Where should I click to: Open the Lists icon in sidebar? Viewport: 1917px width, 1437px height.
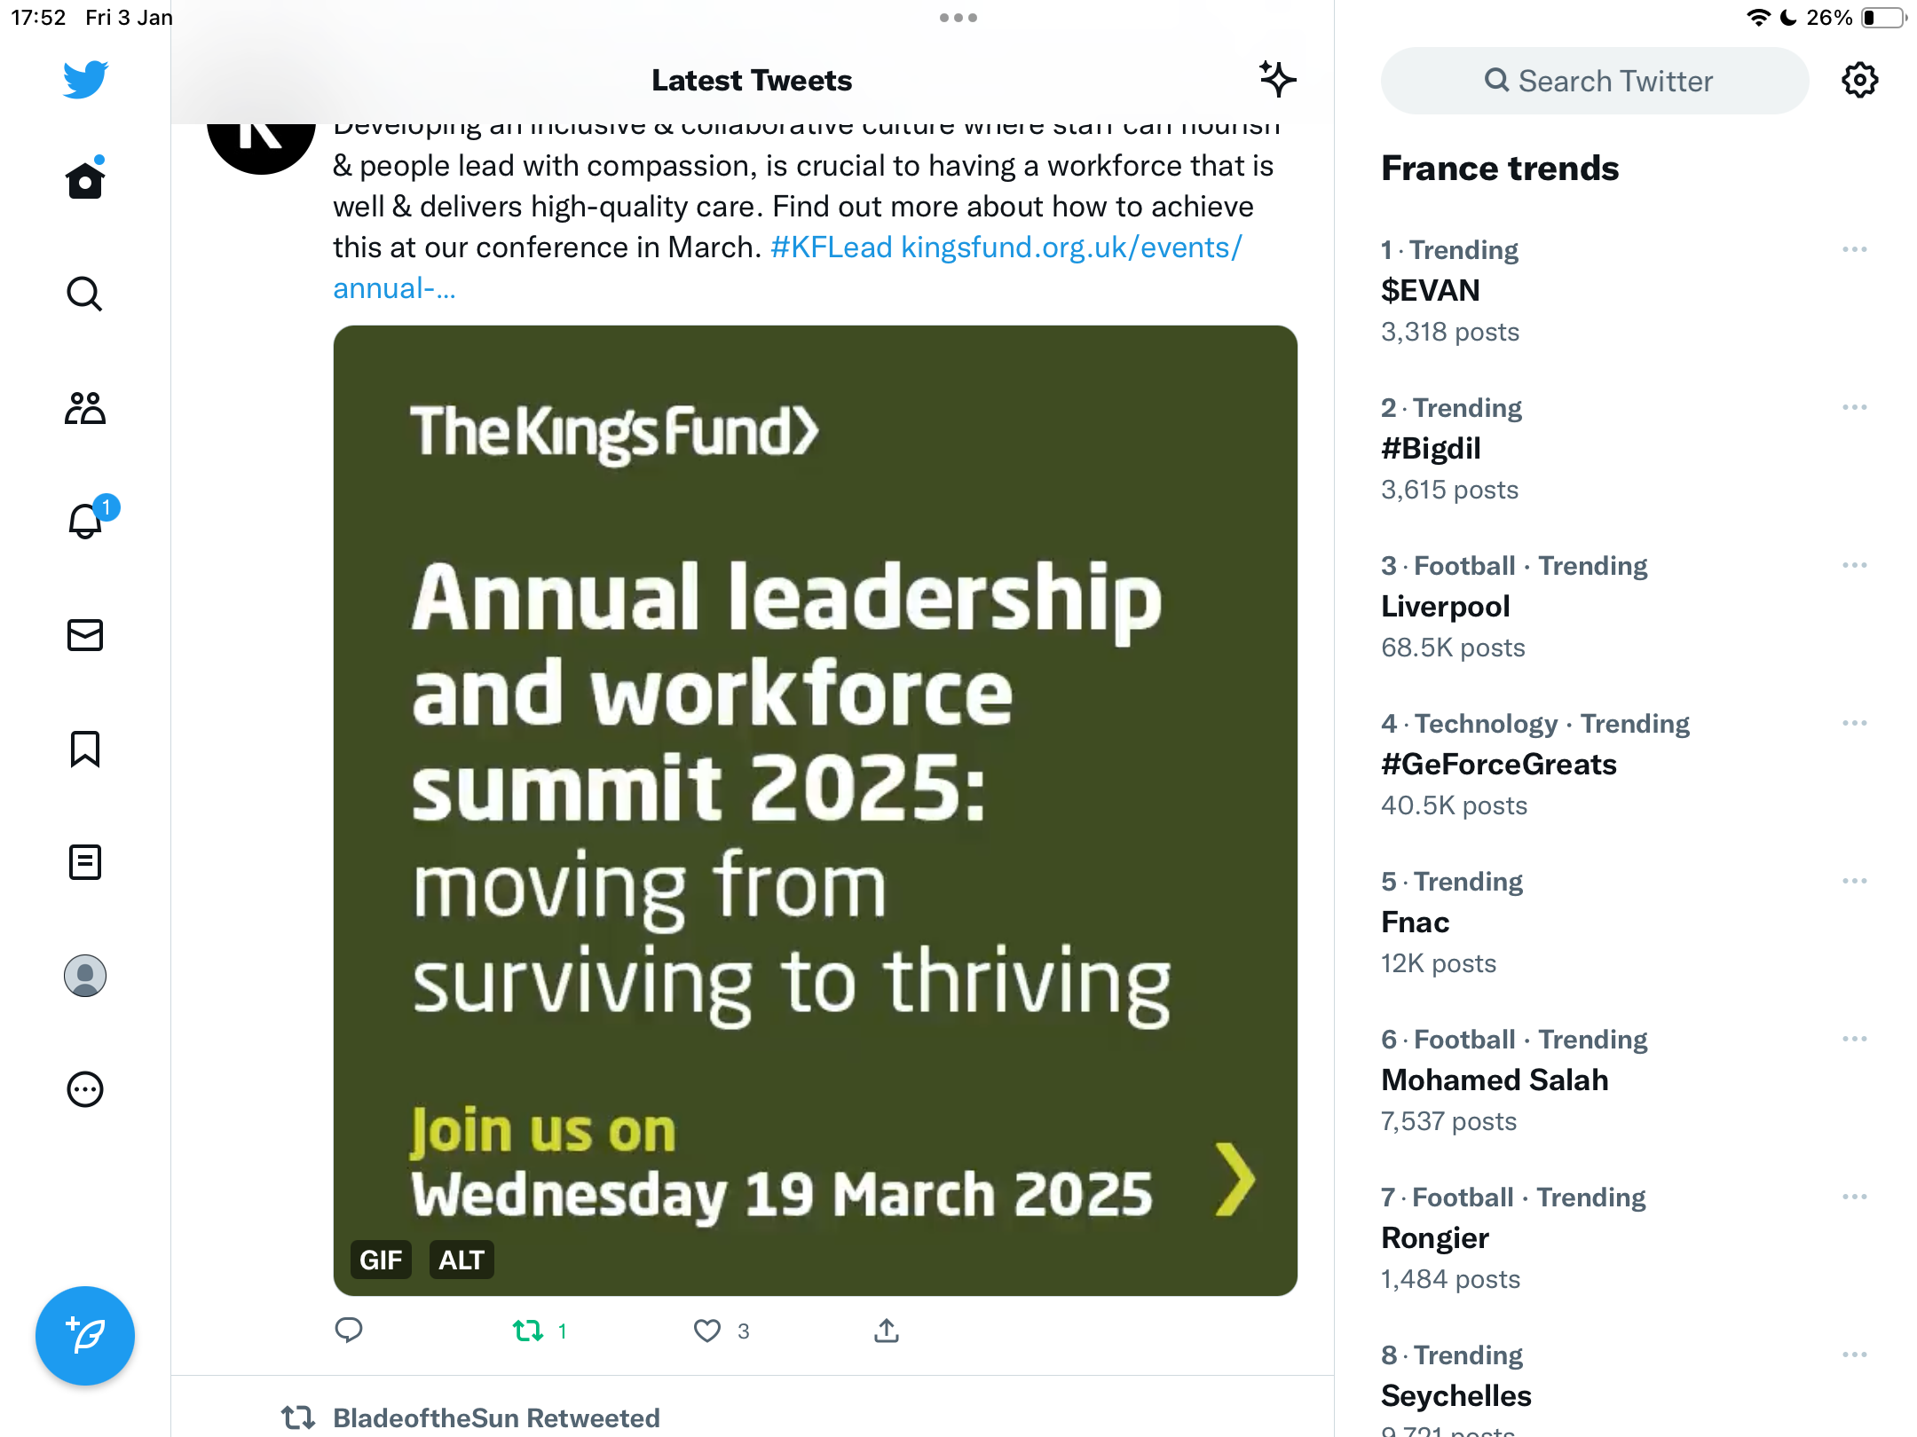pyautogui.click(x=85, y=862)
